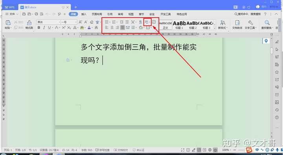The width and height of the screenshot is (283, 155).
Task: Toggle Bold formatting
Action: [39, 27]
